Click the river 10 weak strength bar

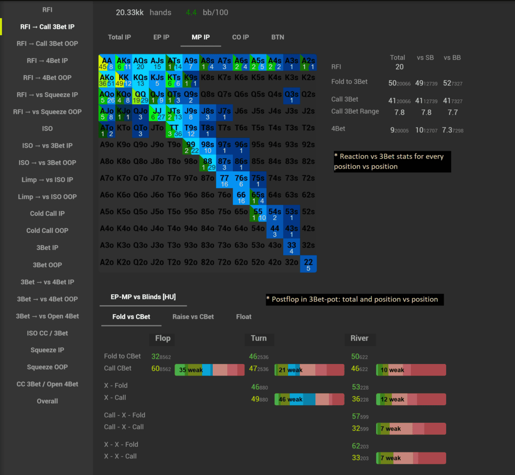411,370
